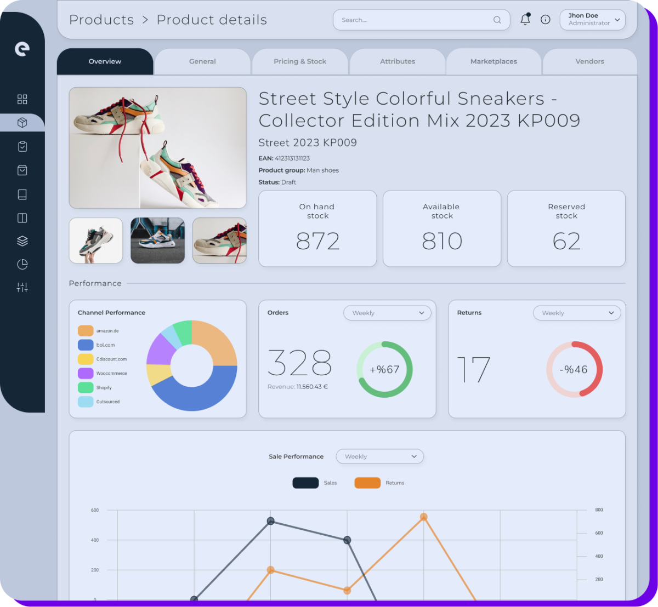Open the Weekly dropdown on the Orders card
The width and height of the screenshot is (658, 607).
pos(387,313)
